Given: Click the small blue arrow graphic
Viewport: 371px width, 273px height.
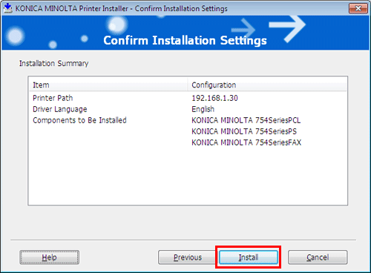Looking at the screenshot, I should pos(243,30).
